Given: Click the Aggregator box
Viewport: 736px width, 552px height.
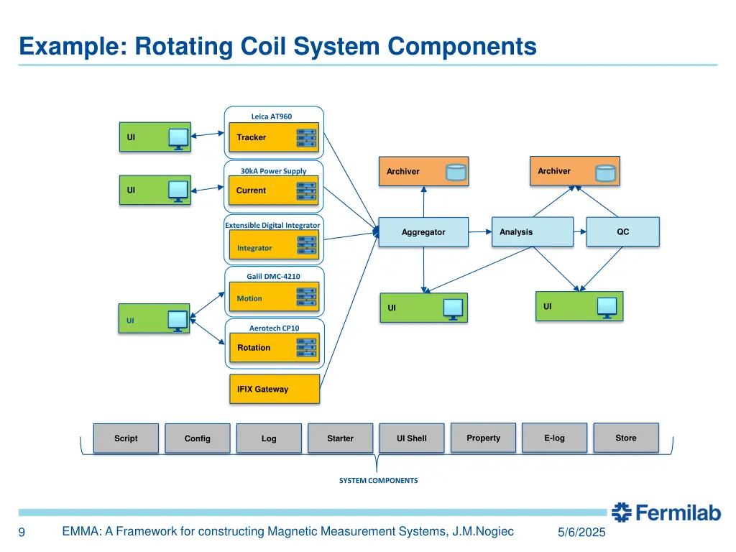Looking at the screenshot, I should pyautogui.click(x=423, y=232).
